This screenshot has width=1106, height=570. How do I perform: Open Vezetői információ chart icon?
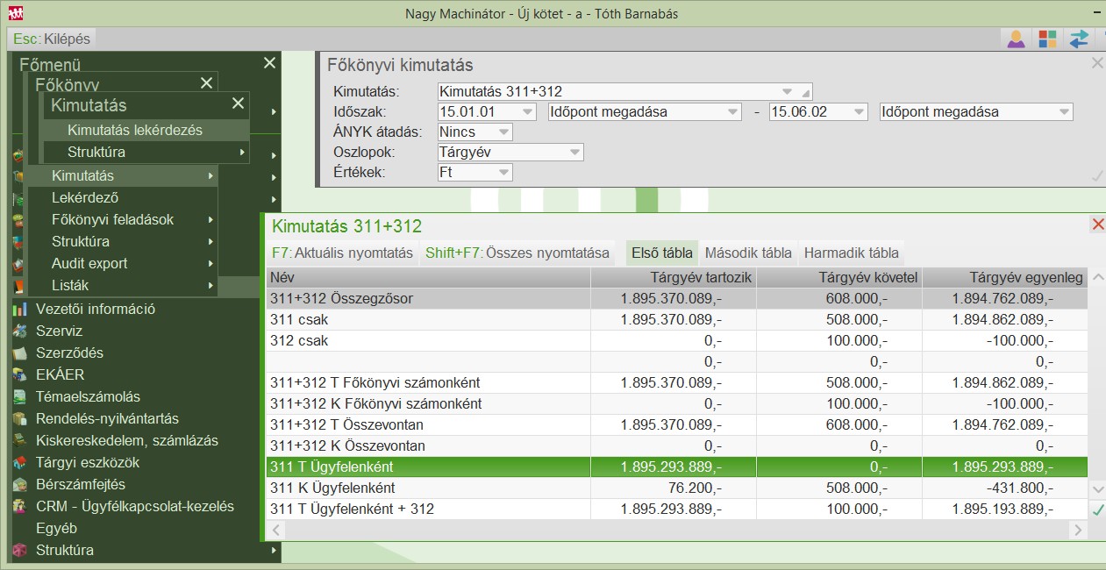click(20, 309)
